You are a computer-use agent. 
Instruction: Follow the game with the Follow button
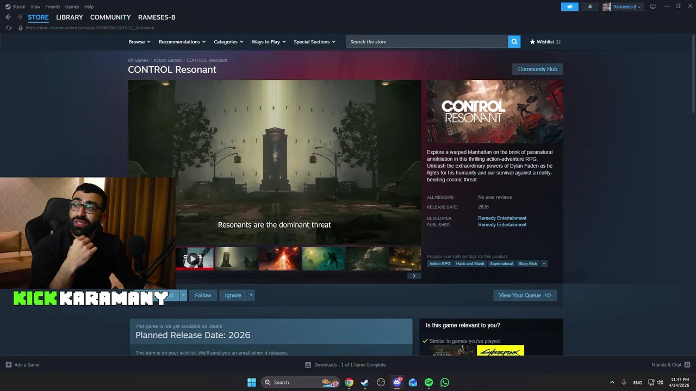coord(203,295)
